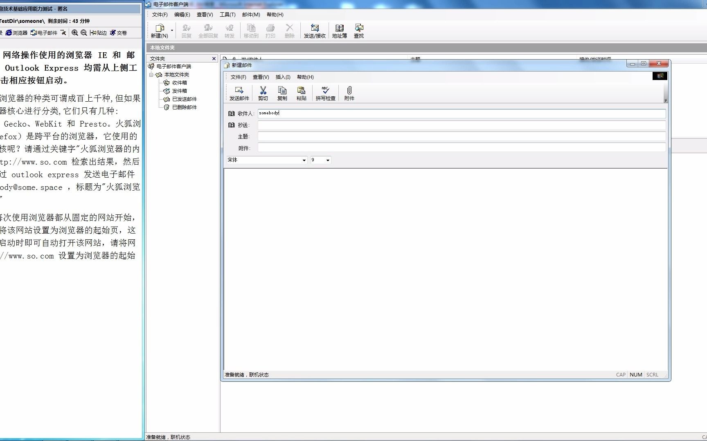Open 邮件(M) menu in main mail client
The width and height of the screenshot is (707, 441).
pos(251,15)
